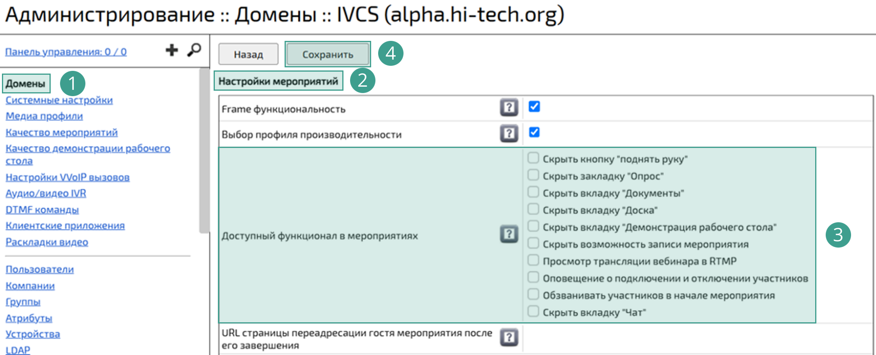Disable the Frame функциональность checkbox
The width and height of the screenshot is (876, 355).
tap(534, 106)
